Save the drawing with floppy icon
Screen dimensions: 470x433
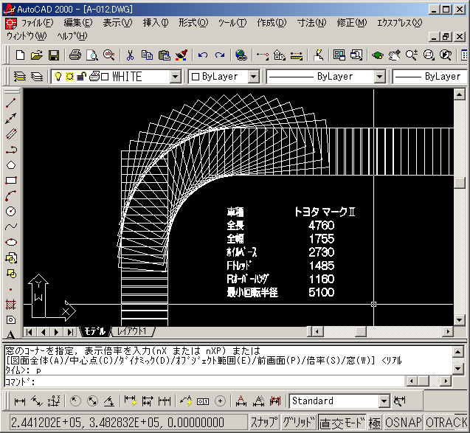click(x=54, y=55)
